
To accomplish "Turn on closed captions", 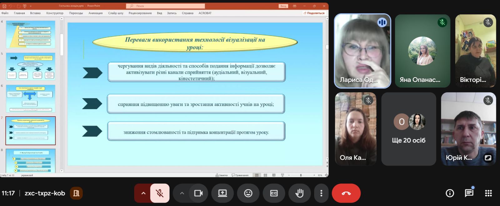I will (x=274, y=193).
